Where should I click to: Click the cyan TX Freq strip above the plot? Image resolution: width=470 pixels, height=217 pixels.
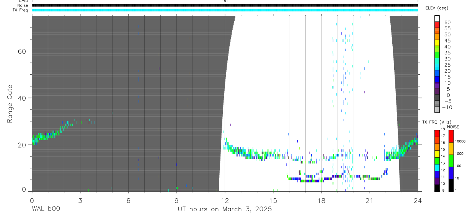pos(225,10)
